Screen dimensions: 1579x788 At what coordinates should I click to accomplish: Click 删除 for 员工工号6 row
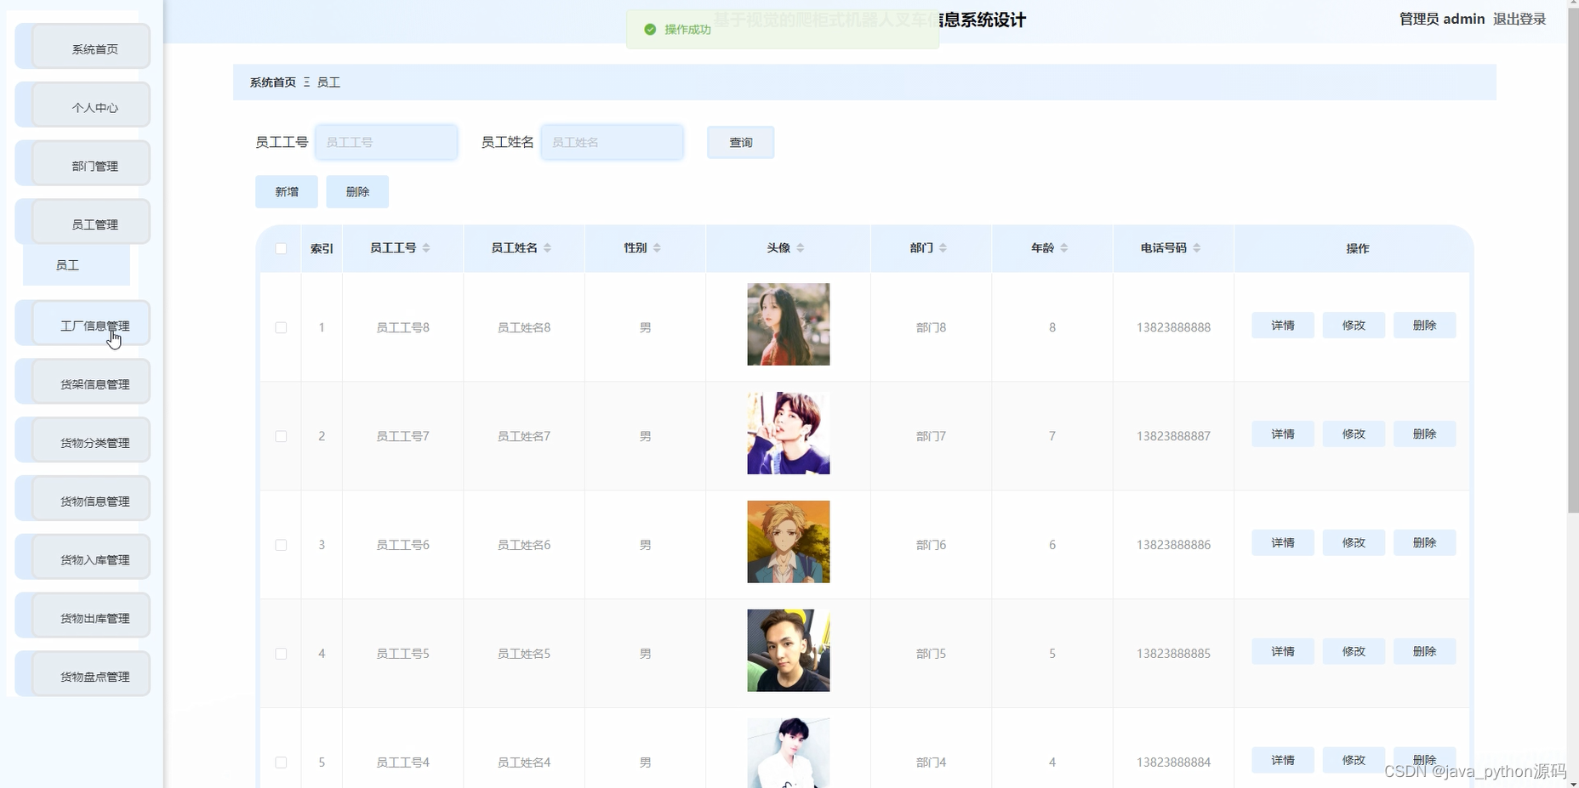click(x=1424, y=543)
